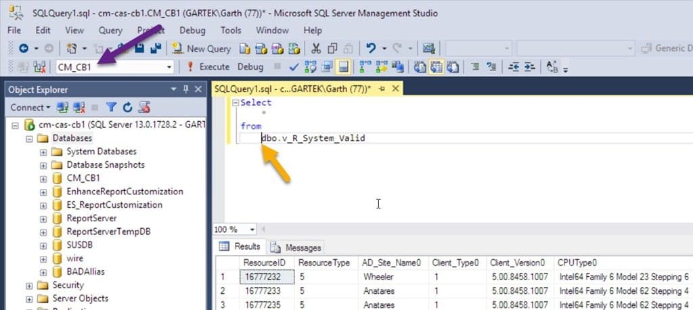
Task: Open the 100 % zoom dropdown
Action: pyautogui.click(x=252, y=229)
